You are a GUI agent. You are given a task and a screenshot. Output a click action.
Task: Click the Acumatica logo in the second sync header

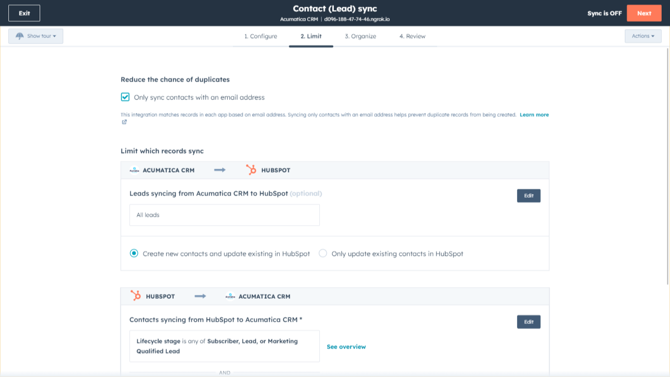pos(230,297)
